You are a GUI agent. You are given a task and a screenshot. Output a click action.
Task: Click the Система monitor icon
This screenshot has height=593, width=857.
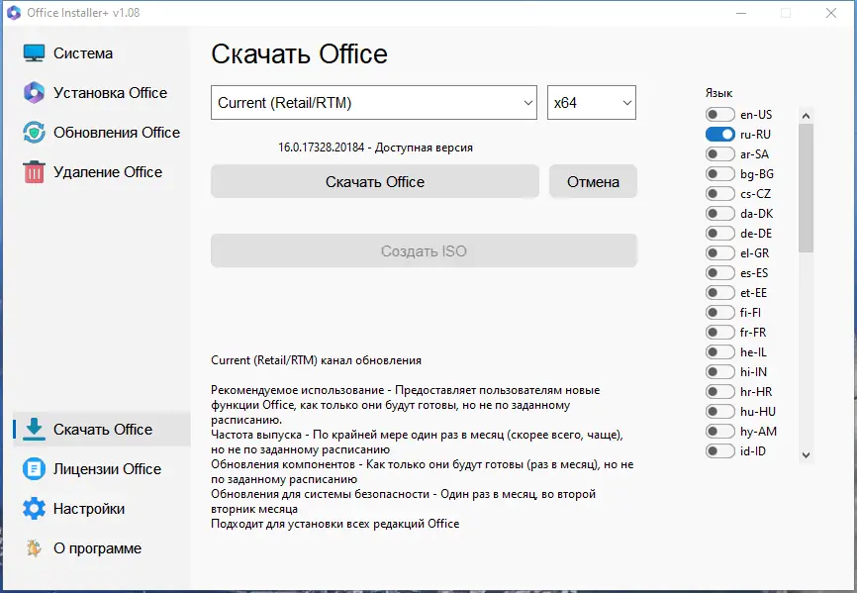[34, 53]
